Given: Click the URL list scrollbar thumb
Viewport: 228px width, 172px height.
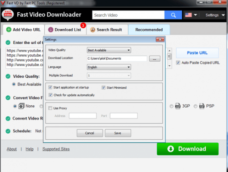Looking at the screenshot, I should [x=169, y=57].
